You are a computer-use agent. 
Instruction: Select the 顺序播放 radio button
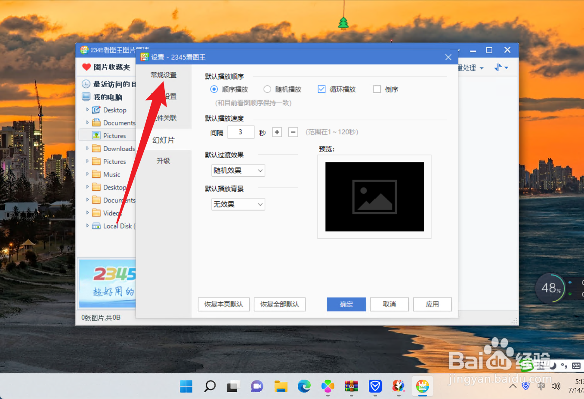click(214, 89)
